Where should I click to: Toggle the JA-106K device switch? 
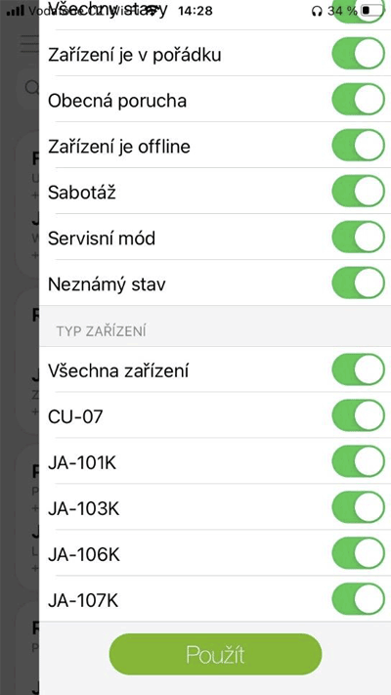click(358, 553)
